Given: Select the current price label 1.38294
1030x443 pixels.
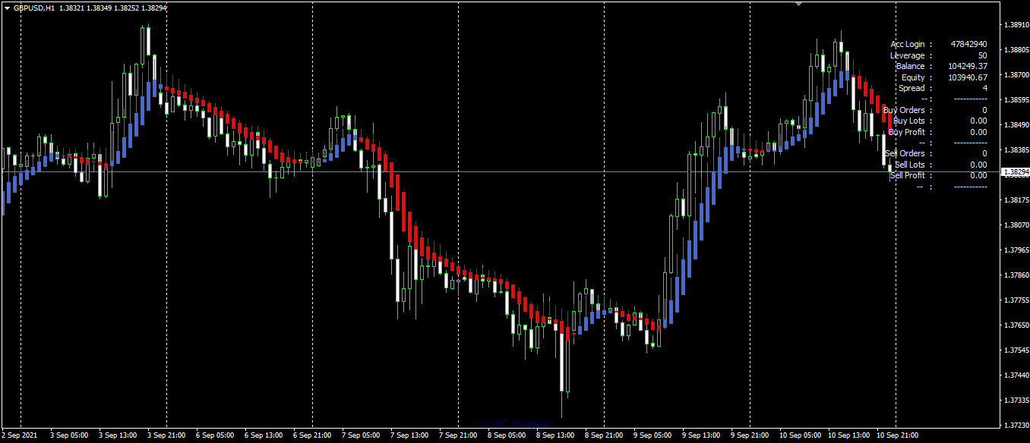Looking at the screenshot, I should [1016, 173].
